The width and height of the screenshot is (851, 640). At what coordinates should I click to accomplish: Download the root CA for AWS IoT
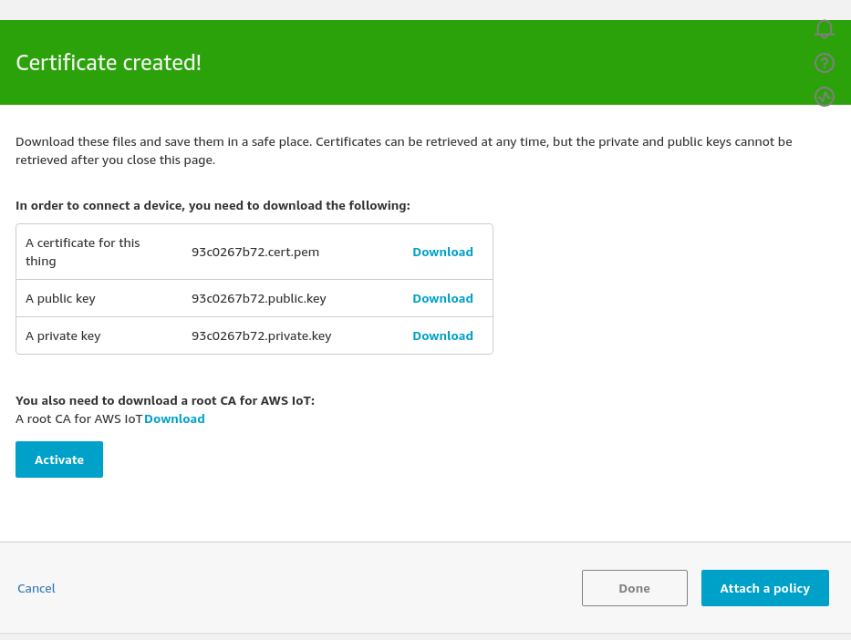click(174, 418)
